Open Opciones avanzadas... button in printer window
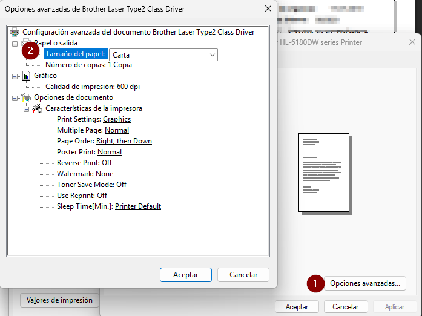The image size is (422, 316). click(x=365, y=283)
